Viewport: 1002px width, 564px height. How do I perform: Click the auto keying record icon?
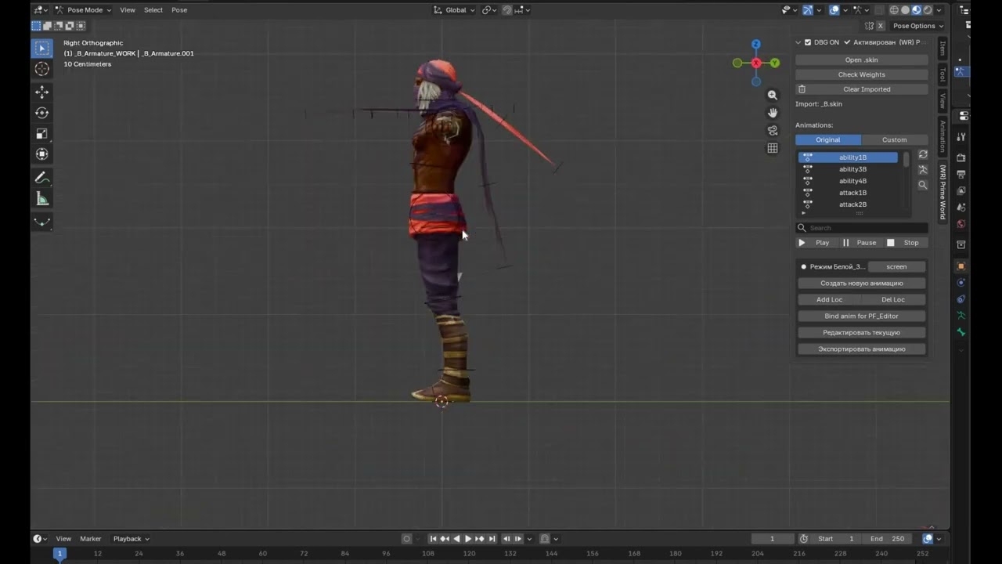pos(407,539)
